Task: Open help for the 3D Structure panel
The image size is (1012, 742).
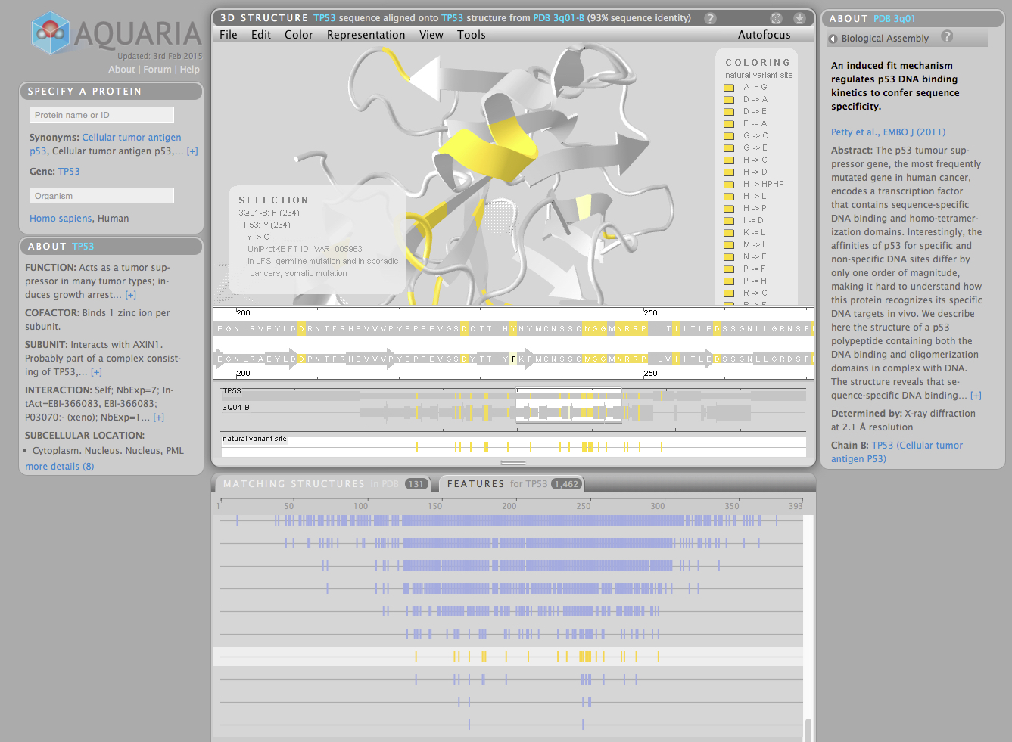Action: [710, 18]
